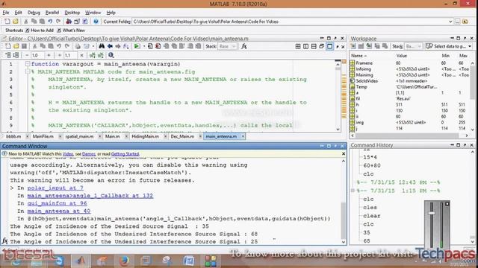
Task: Tile editor documents in grid layout
Action: pyautogui.click(x=298, y=46)
